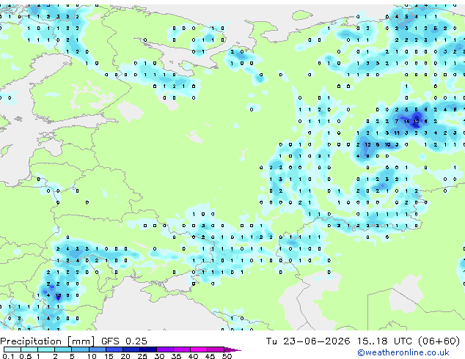The width and height of the screenshot is (465, 359).
Task: Click the 'Precipitation [mm]' title text
Action: pyautogui.click(x=47, y=341)
